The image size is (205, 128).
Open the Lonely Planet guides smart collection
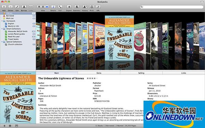18,34
